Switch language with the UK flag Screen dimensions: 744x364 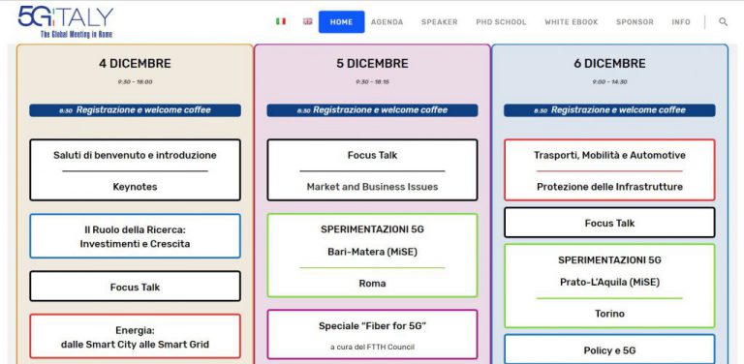click(307, 21)
